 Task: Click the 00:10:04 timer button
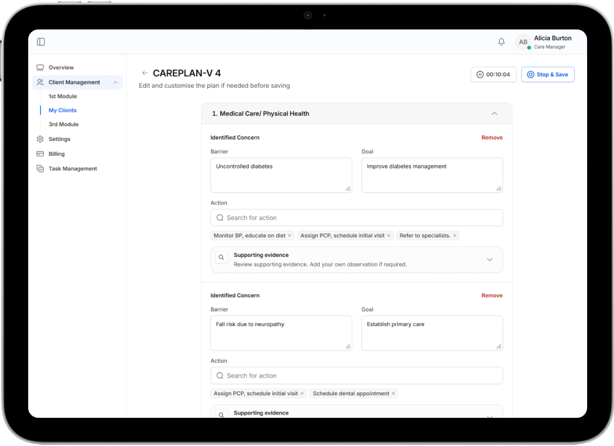[x=494, y=74]
